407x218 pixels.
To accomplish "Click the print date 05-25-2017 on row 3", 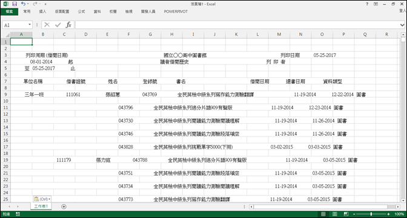I will pyautogui.click(x=325, y=55).
